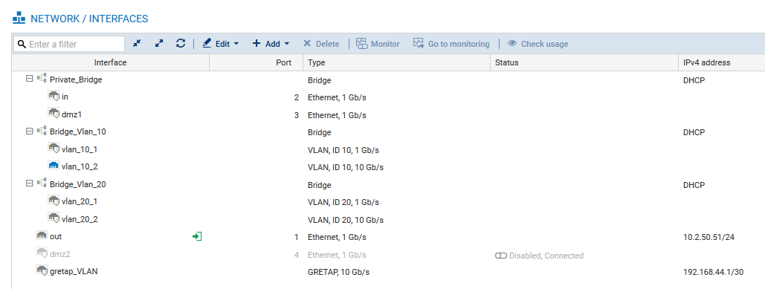Select the blue vlan_10_2 interface icon
Image resolution: width=765 pixels, height=289 pixels.
54,166
